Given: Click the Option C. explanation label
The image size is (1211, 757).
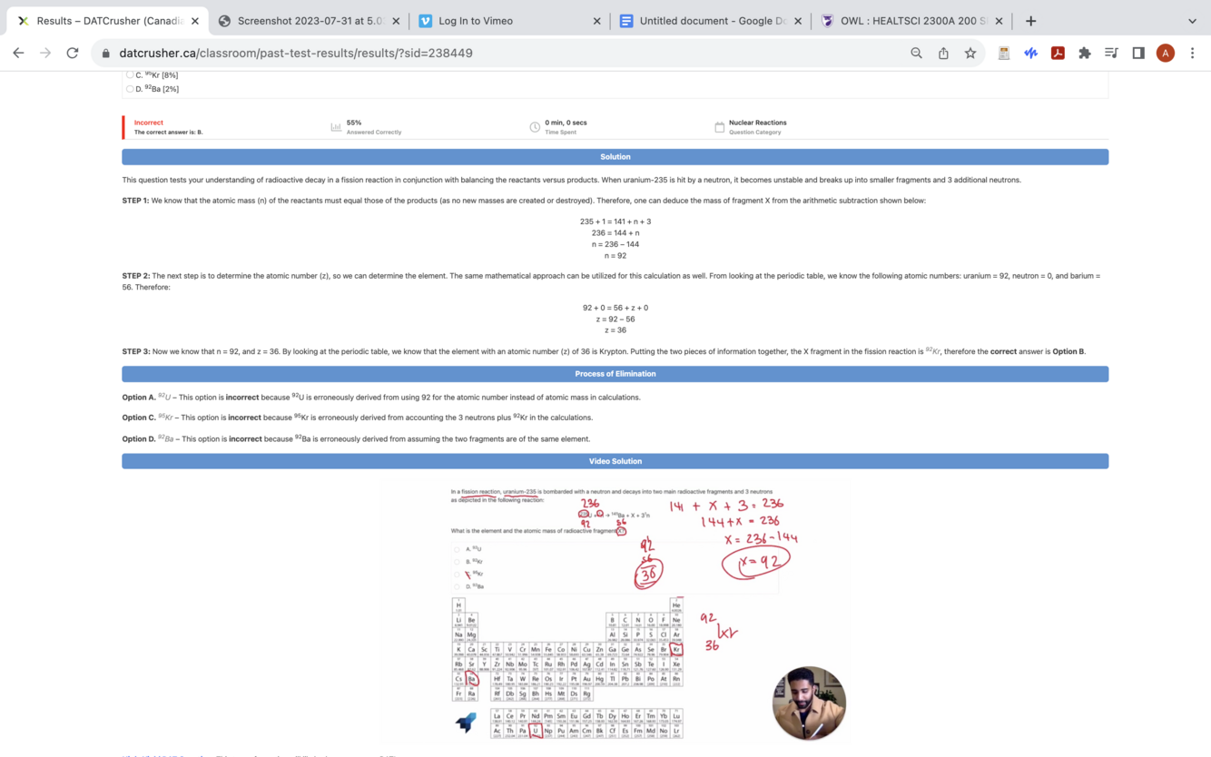Looking at the screenshot, I should click(x=139, y=418).
